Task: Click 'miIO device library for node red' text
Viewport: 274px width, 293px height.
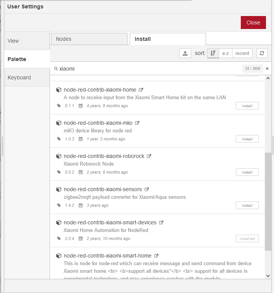Action: pos(98,130)
